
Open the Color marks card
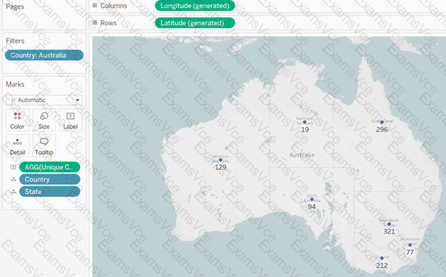pos(17,120)
